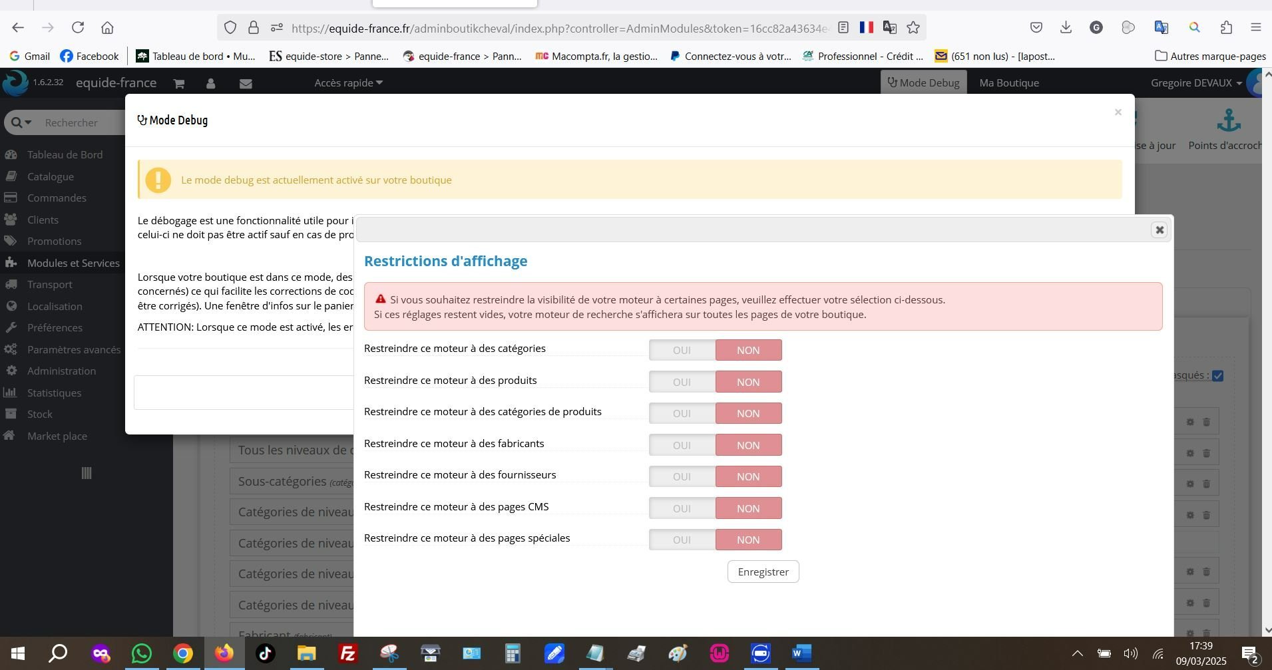Open the envelope messages icon in header
The image size is (1272, 670).
[246, 84]
